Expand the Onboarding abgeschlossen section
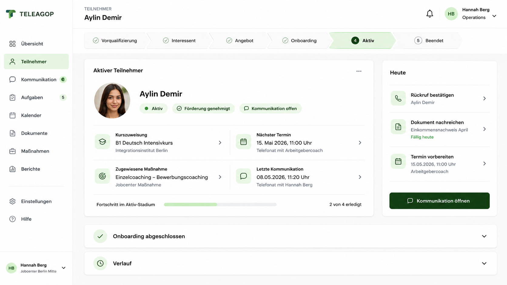The image size is (507, 285). (x=484, y=236)
